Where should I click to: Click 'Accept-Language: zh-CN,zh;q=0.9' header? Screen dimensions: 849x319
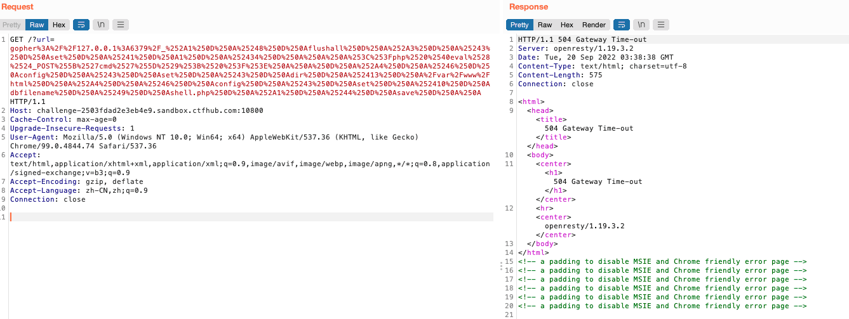click(79, 190)
